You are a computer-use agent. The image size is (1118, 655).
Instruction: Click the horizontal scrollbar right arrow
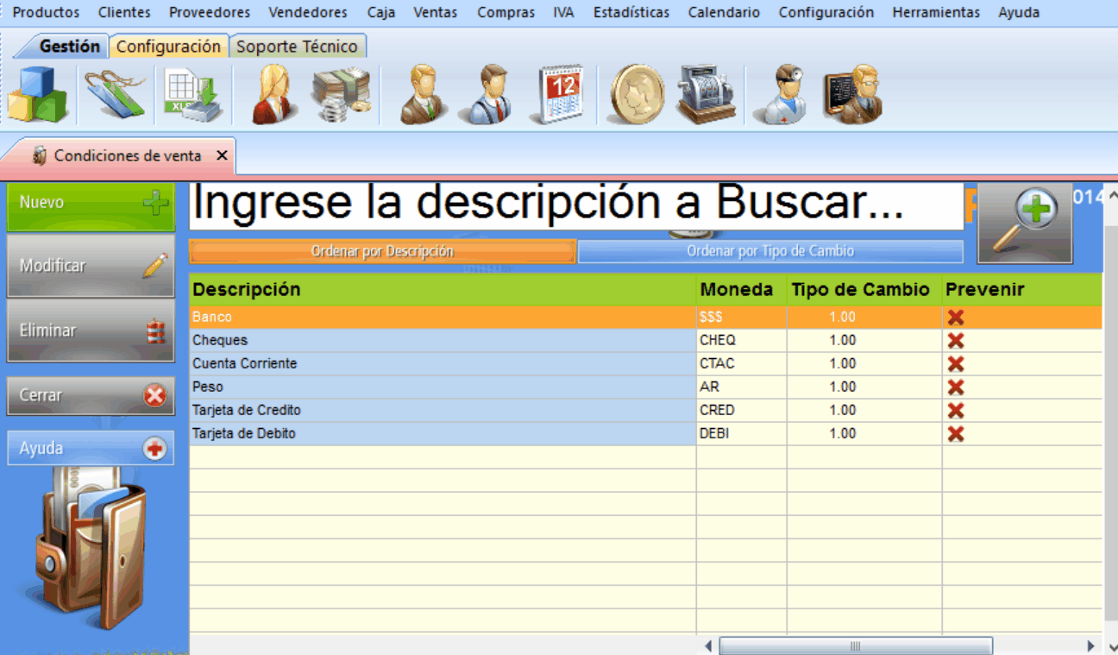1090,646
